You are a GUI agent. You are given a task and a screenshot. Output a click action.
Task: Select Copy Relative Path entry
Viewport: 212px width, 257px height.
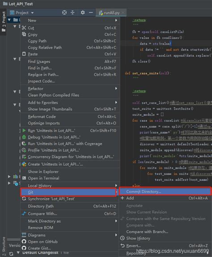pos(70,47)
